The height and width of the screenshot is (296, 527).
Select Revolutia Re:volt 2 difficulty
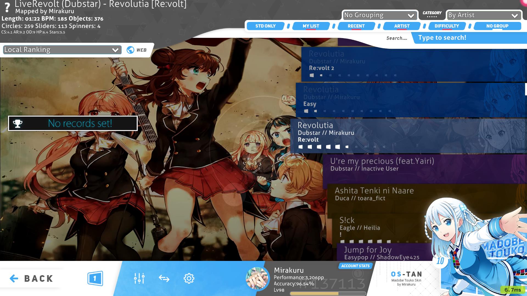pyautogui.click(x=414, y=64)
